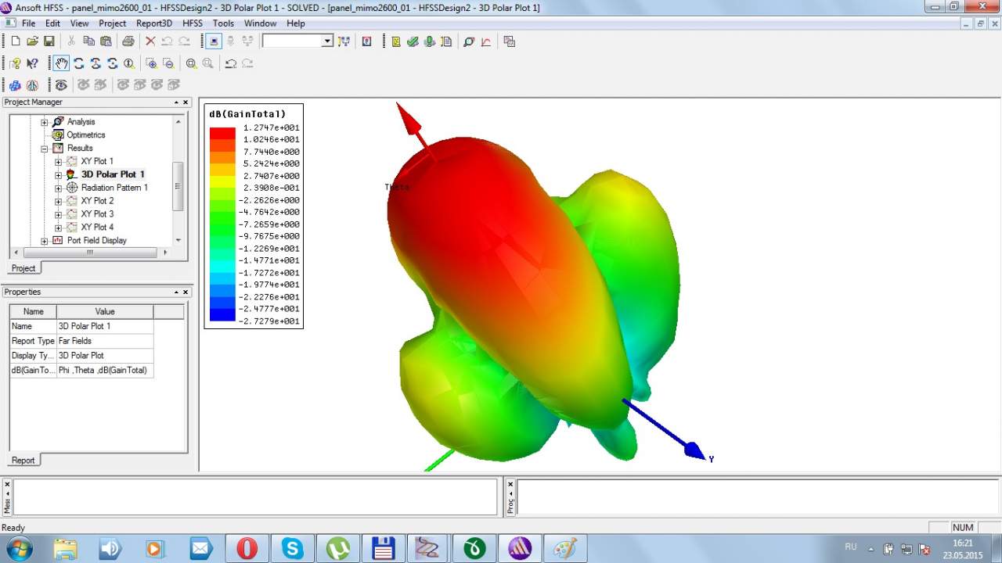
Task: Click the red curve plot icon in toolbar
Action: click(485, 41)
